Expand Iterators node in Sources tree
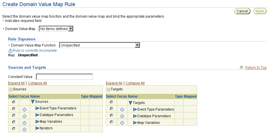The width and height of the screenshot is (269, 134). click(x=37, y=128)
